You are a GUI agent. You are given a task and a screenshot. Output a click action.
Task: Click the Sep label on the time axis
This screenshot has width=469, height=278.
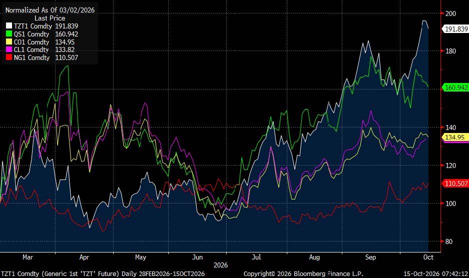tap(370, 257)
